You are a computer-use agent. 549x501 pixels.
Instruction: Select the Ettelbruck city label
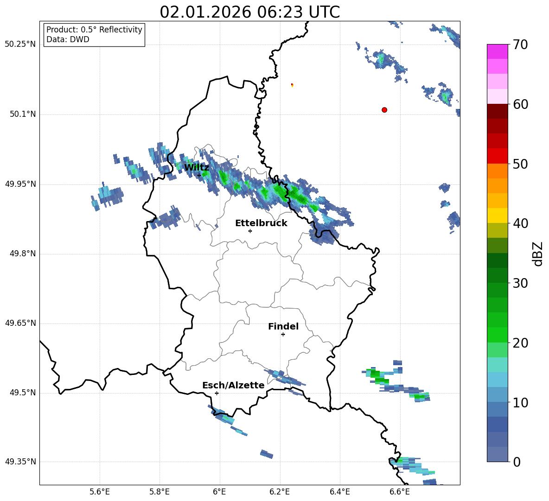click(x=261, y=223)
